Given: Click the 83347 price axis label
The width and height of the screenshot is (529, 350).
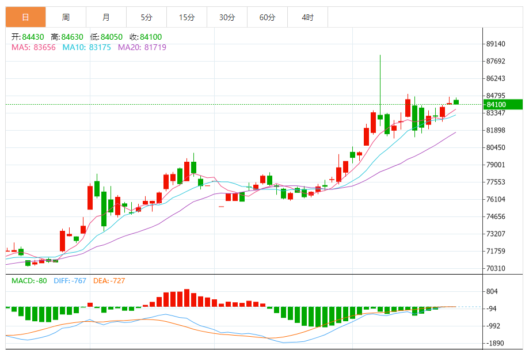Looking at the screenshot, I should [x=496, y=113].
